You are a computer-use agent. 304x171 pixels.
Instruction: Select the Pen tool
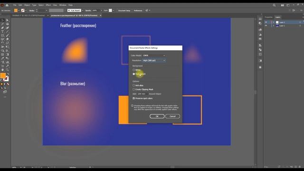[x=2, y=28]
